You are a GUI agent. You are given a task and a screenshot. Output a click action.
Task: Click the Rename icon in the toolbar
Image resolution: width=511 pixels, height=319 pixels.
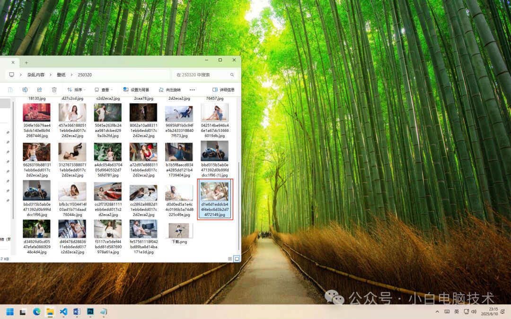25,89
